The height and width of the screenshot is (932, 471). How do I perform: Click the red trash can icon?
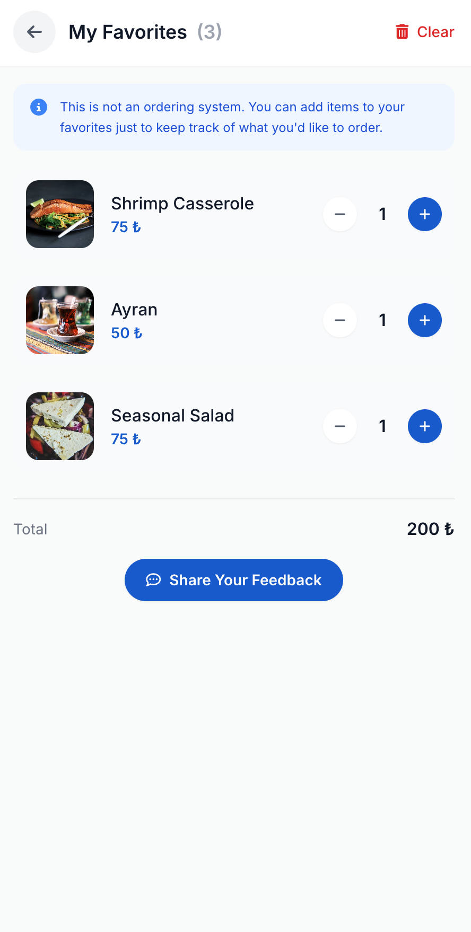pyautogui.click(x=402, y=32)
